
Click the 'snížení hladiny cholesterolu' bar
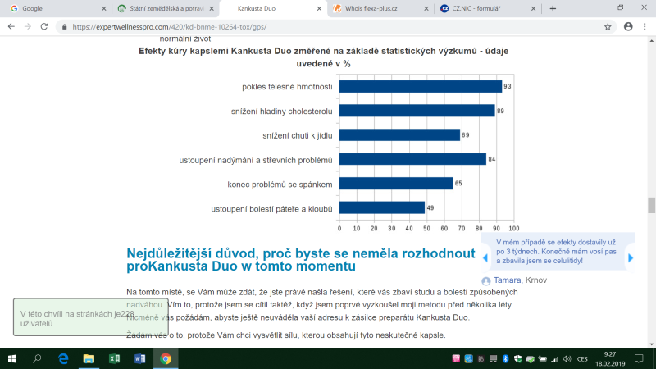417,111
